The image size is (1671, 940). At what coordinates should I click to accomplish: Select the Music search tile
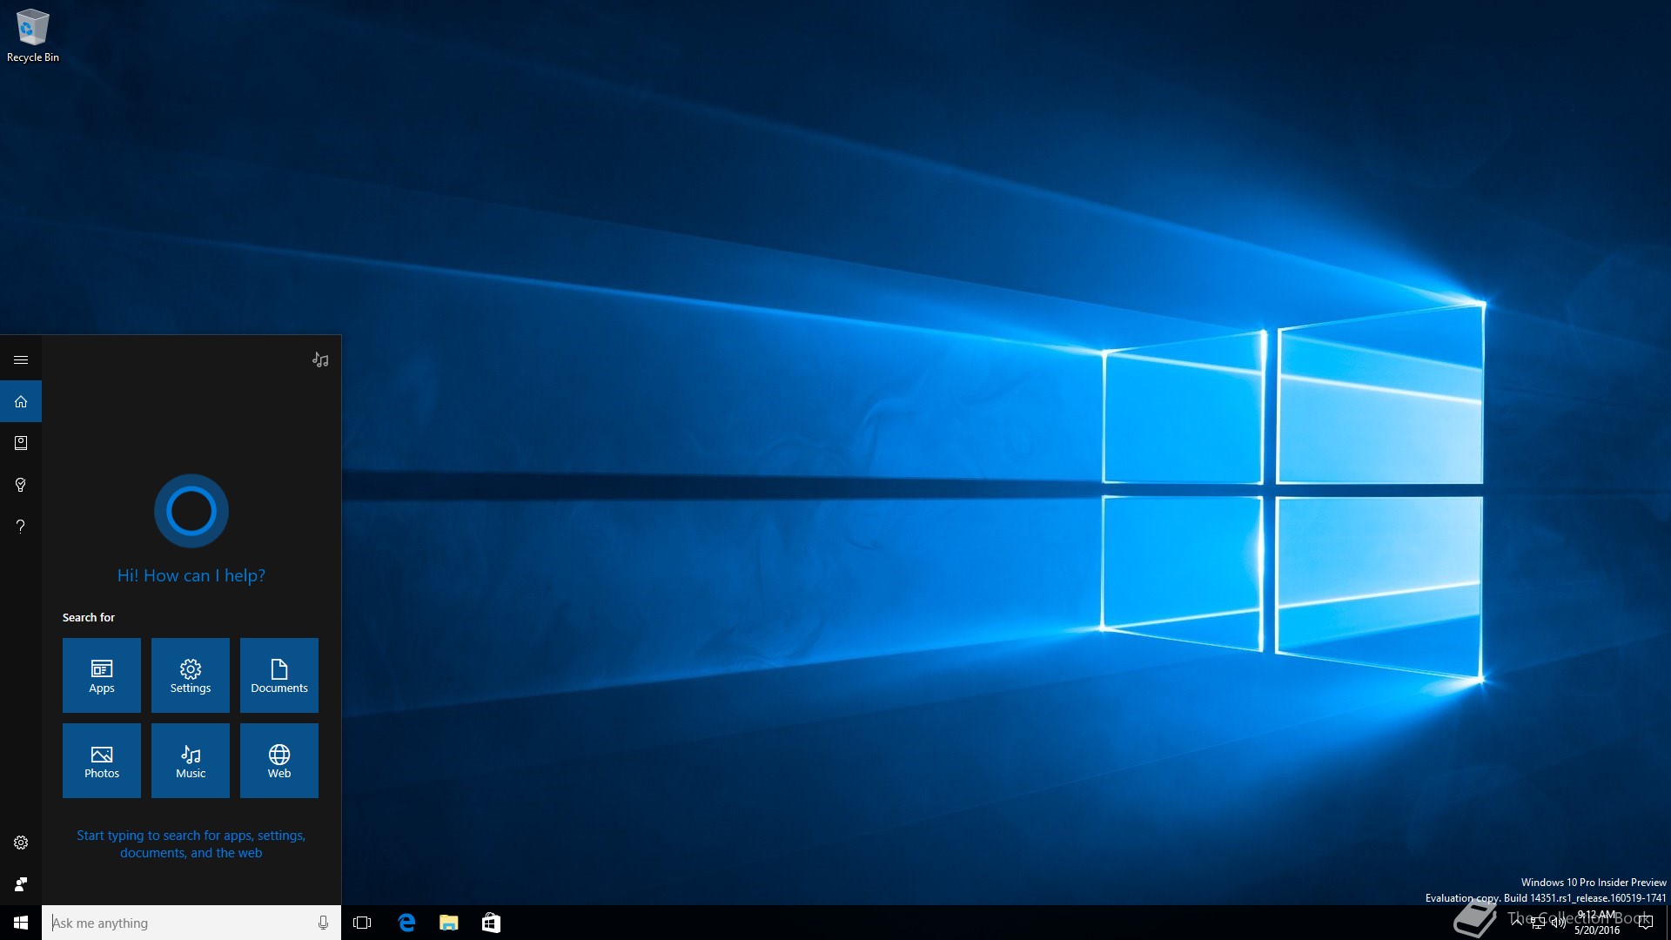pos(191,761)
